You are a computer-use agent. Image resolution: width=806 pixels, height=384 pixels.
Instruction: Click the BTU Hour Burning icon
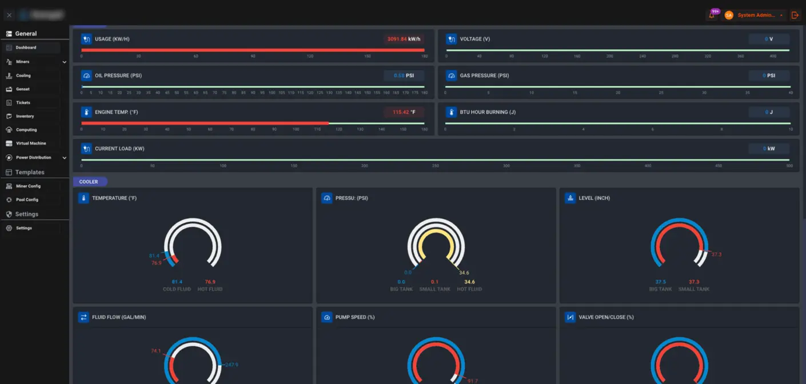point(452,112)
